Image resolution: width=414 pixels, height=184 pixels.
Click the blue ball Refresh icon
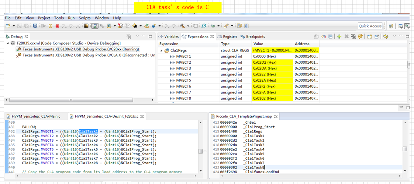click(154, 26)
